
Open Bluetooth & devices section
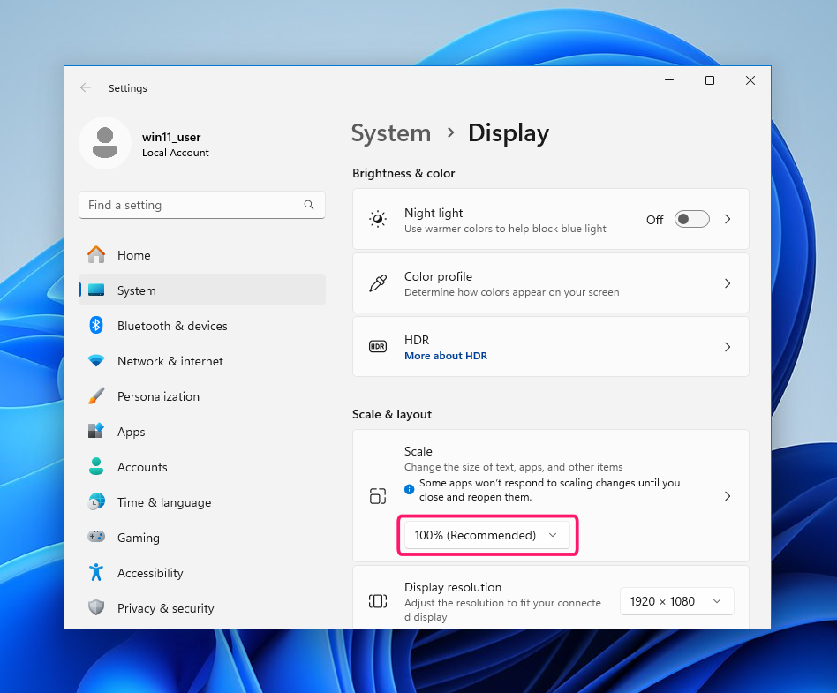(x=202, y=325)
